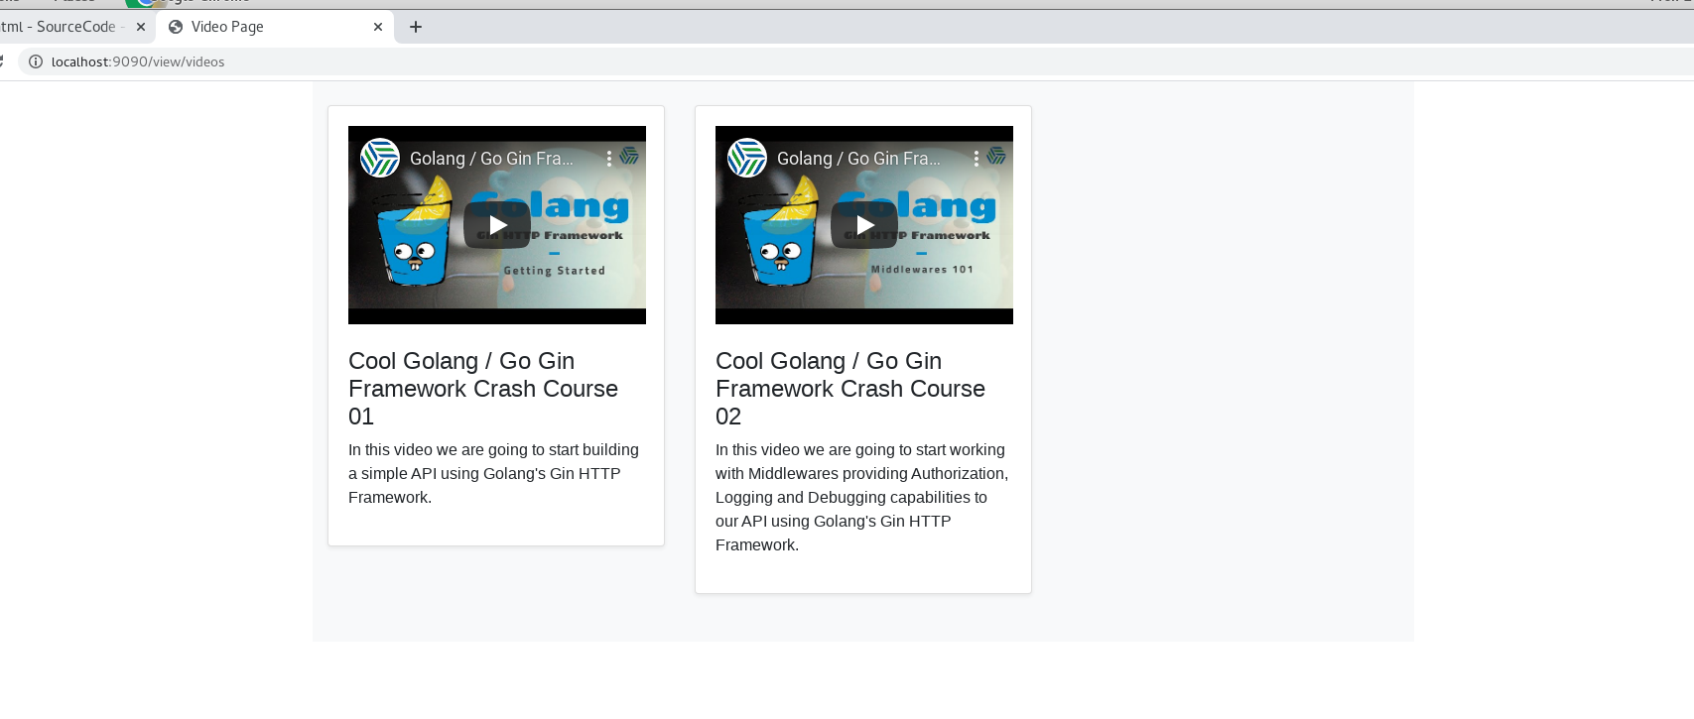
Task: Open more options on Middlewares 101 video
Action: point(977,158)
